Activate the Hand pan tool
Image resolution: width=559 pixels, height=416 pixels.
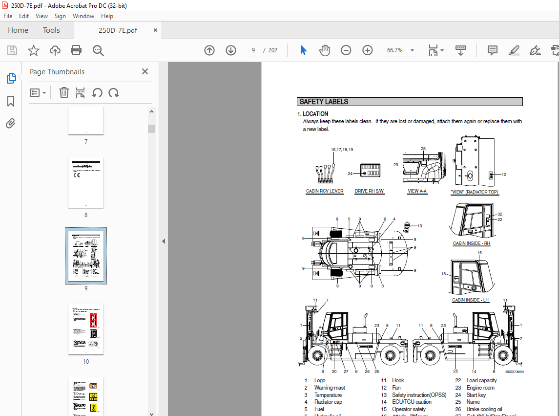(x=325, y=50)
